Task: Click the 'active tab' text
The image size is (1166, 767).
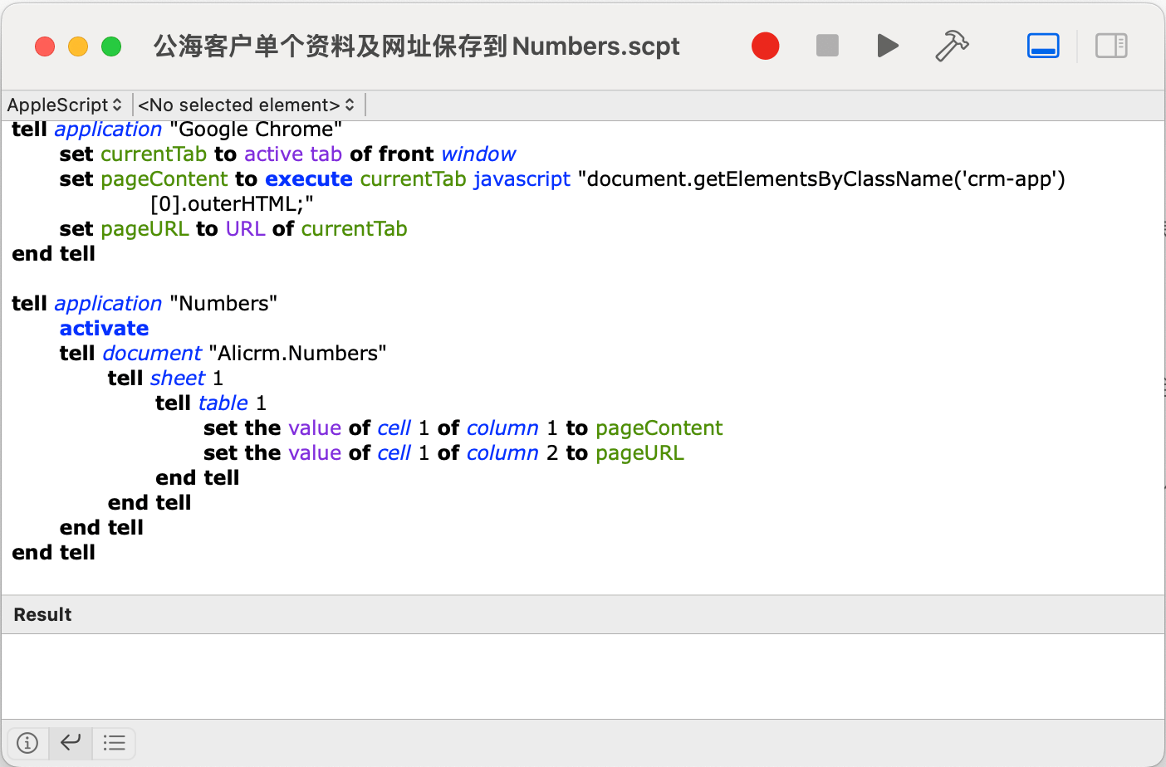Action: click(293, 154)
